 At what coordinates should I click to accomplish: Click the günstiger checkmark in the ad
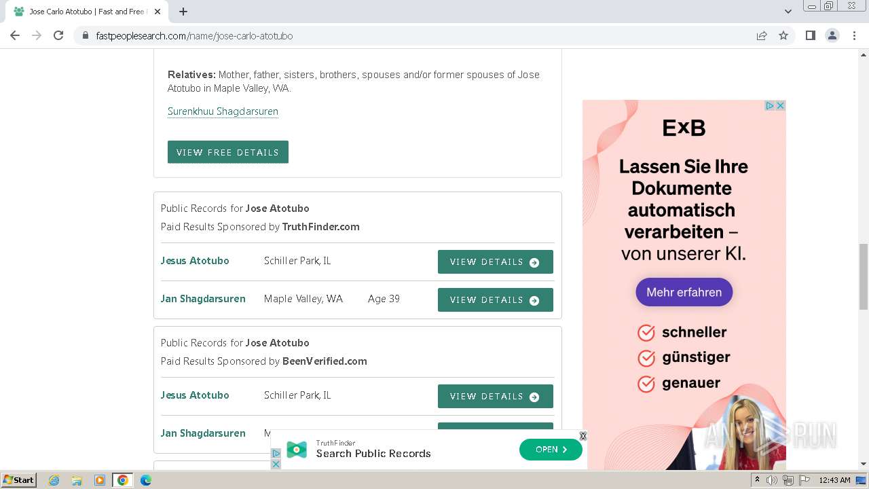[646, 357]
